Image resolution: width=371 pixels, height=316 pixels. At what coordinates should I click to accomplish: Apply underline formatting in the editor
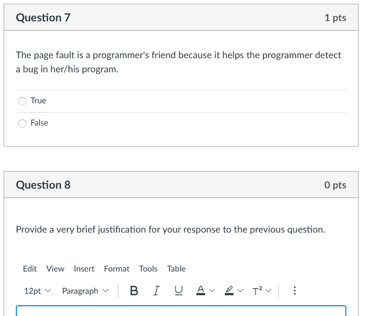(178, 291)
